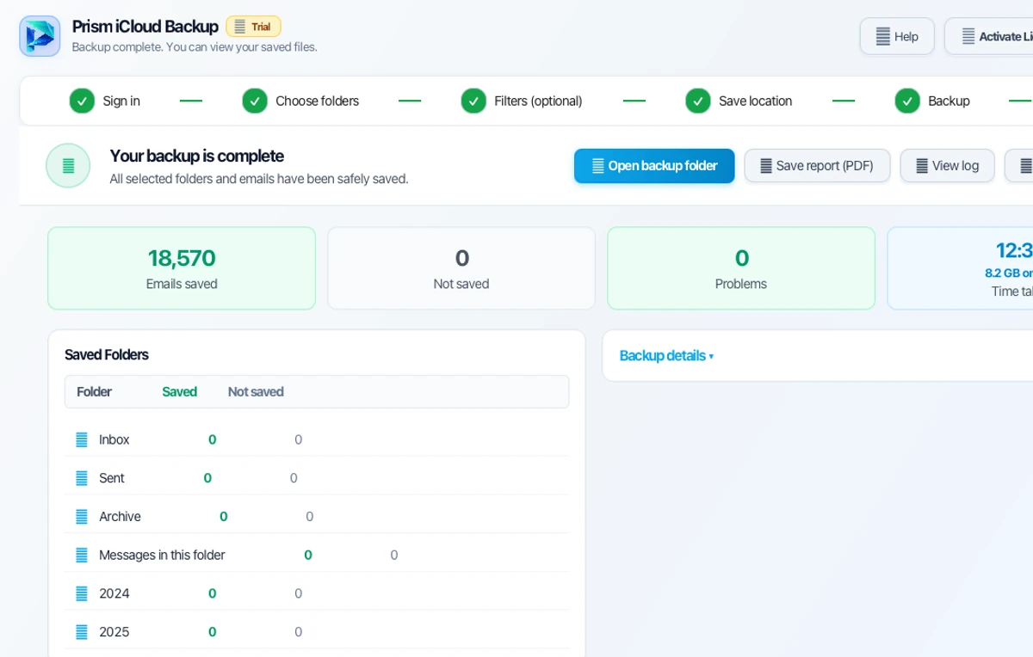Select the 2024 folder label
This screenshot has width=1033, height=657.
click(114, 593)
